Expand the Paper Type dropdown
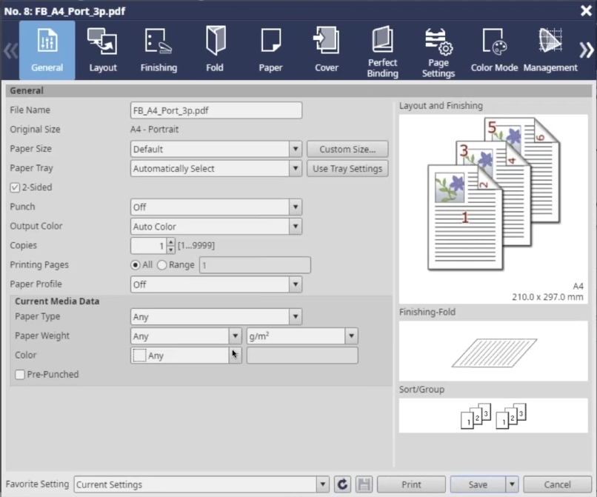 pos(296,317)
